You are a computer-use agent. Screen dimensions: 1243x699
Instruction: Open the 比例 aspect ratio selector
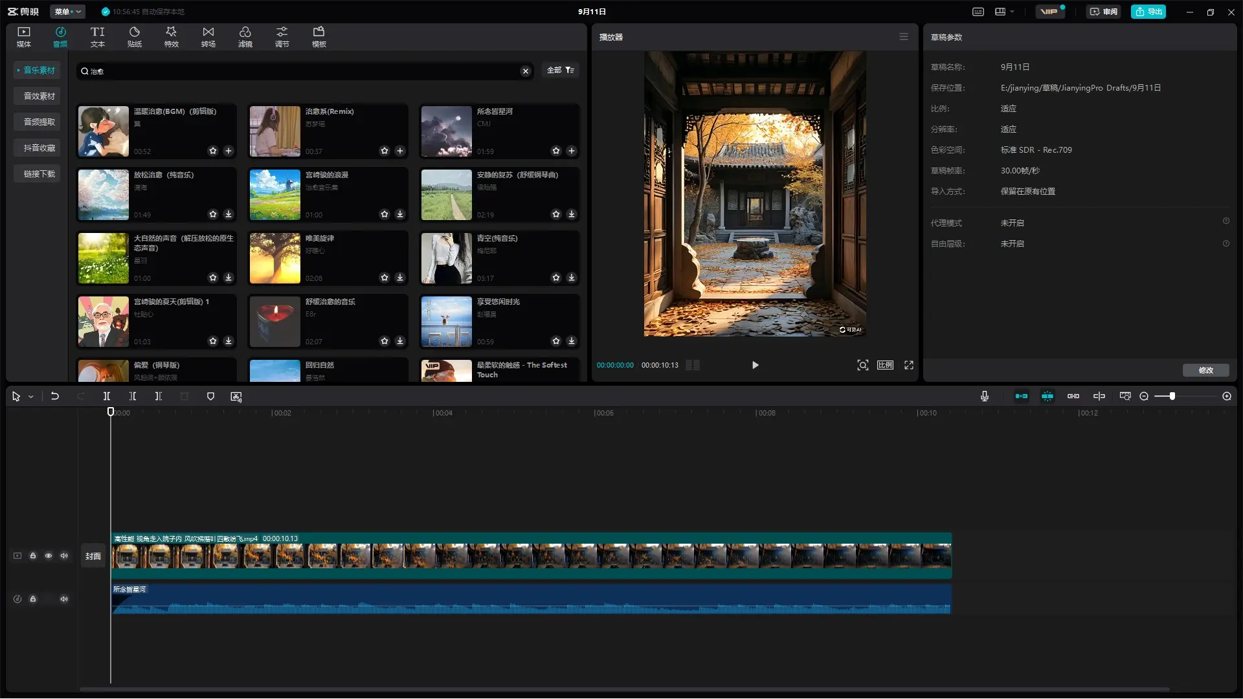tap(885, 365)
